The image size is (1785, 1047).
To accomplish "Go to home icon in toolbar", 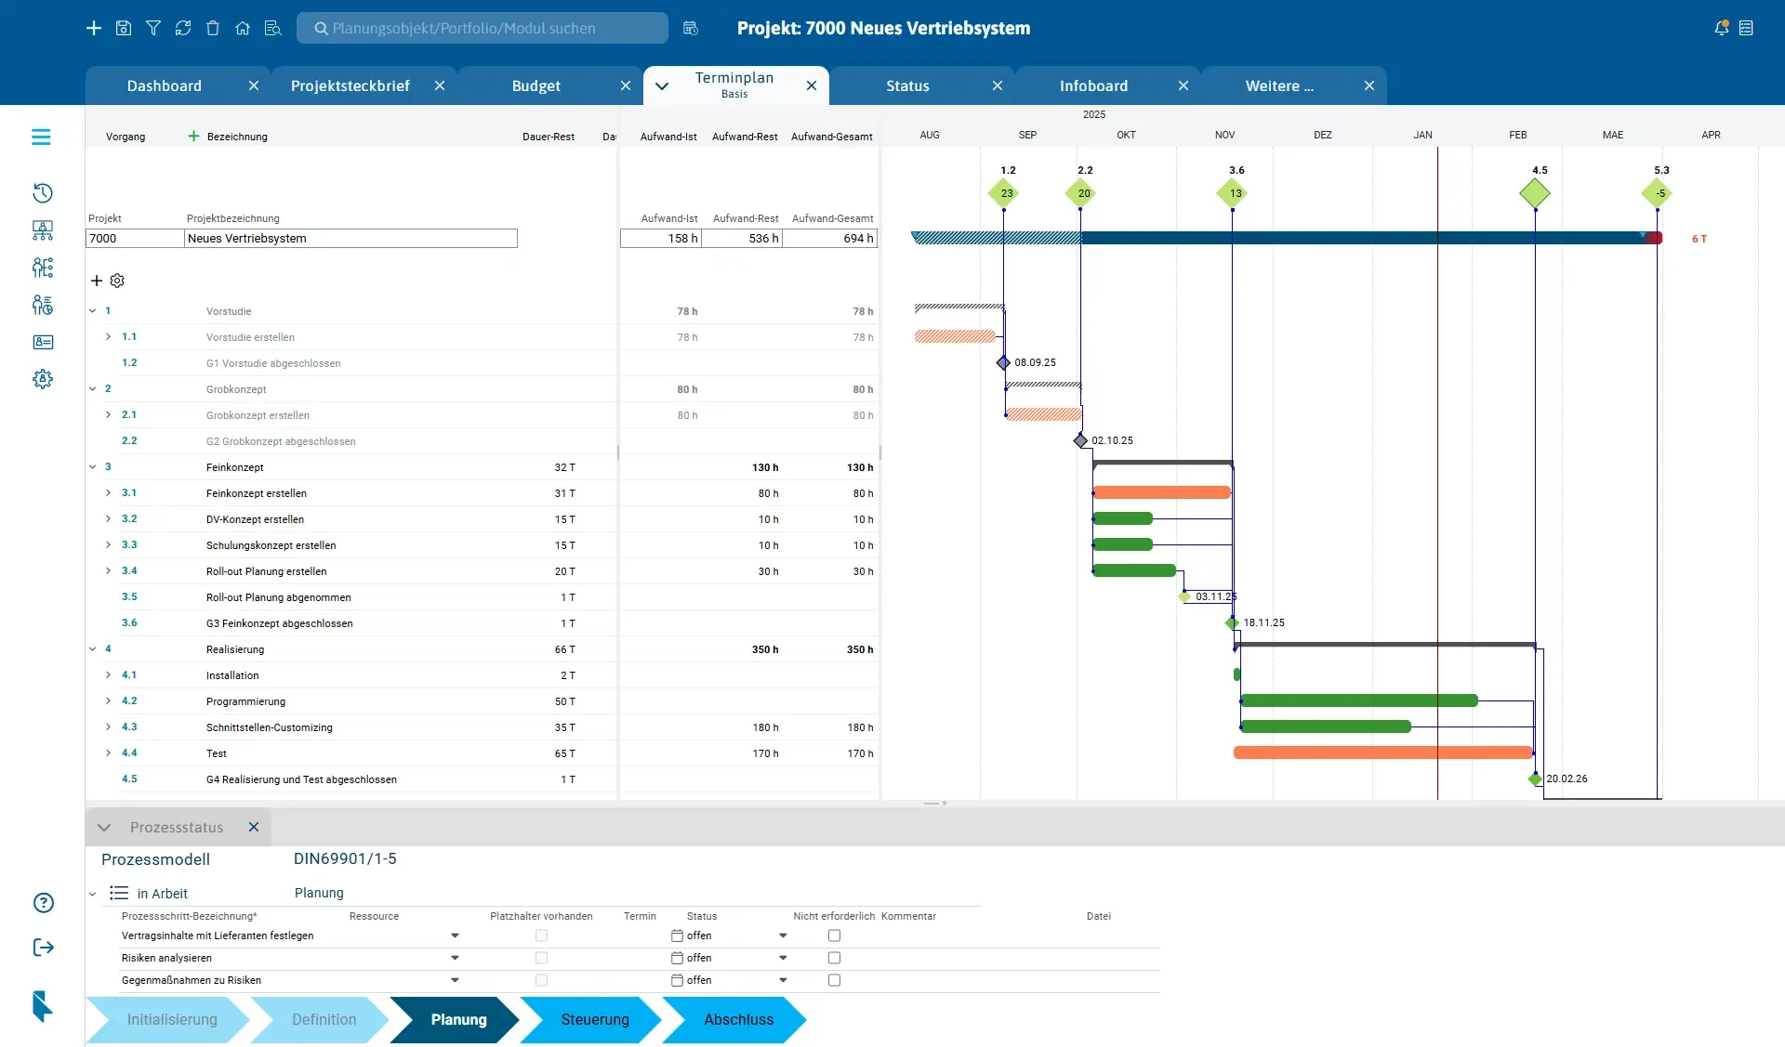I will click(243, 28).
